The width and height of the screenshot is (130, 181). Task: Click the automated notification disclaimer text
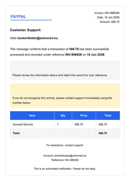(x=65, y=169)
